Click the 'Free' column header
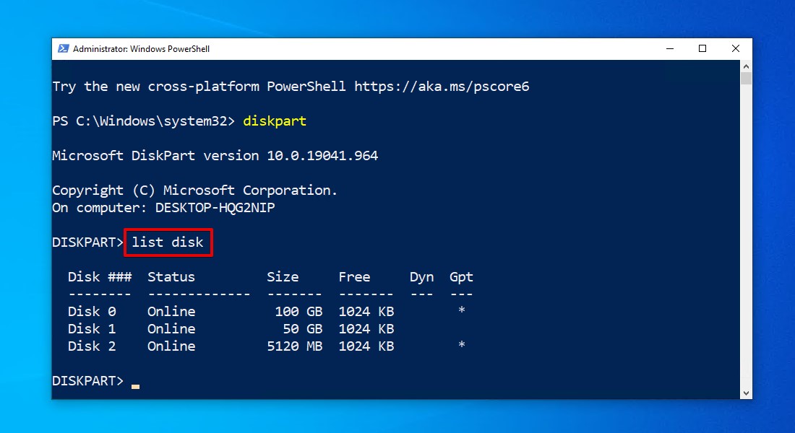Image resolution: width=795 pixels, height=433 pixels. (x=354, y=277)
